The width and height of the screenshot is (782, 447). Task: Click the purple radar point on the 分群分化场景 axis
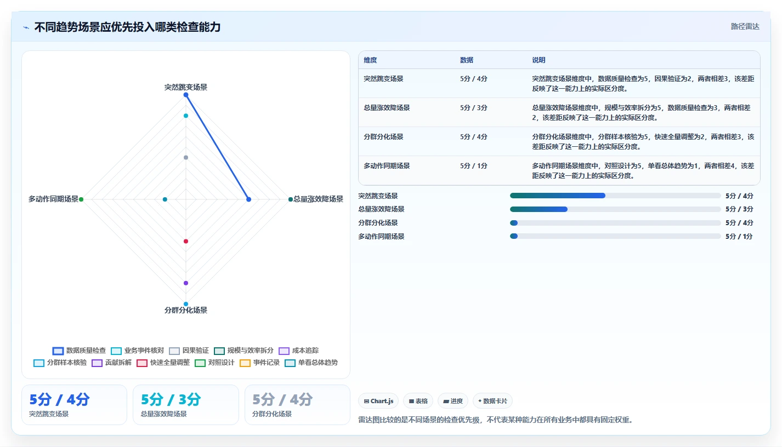[186, 283]
